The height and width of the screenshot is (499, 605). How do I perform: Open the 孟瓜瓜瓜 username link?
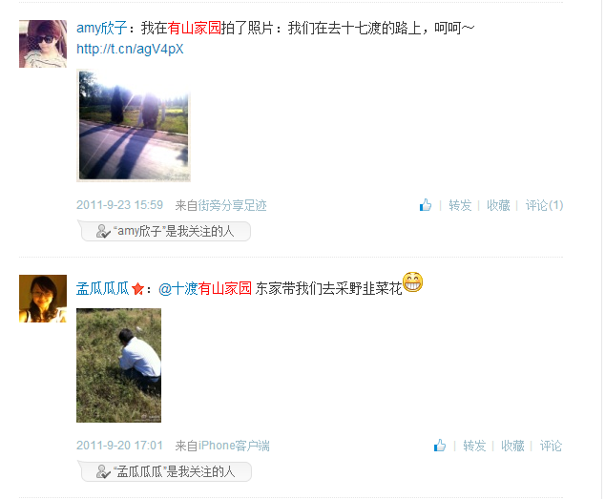pos(103,289)
